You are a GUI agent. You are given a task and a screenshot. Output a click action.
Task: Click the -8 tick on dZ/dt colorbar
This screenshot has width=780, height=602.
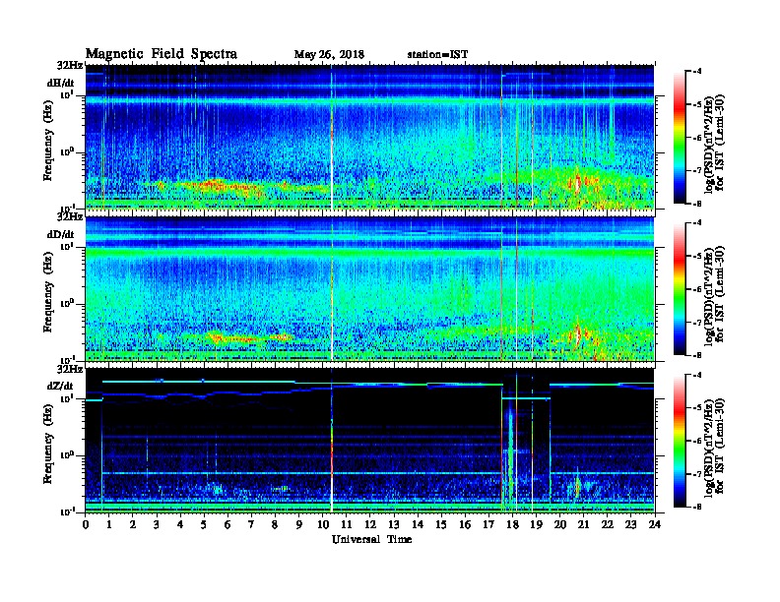coord(697,507)
